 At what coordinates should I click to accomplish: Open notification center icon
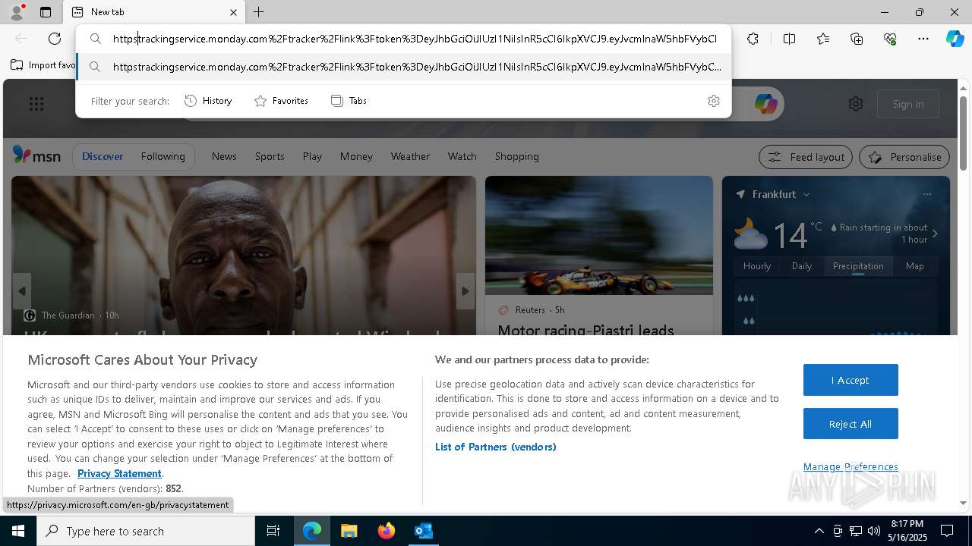point(947,531)
